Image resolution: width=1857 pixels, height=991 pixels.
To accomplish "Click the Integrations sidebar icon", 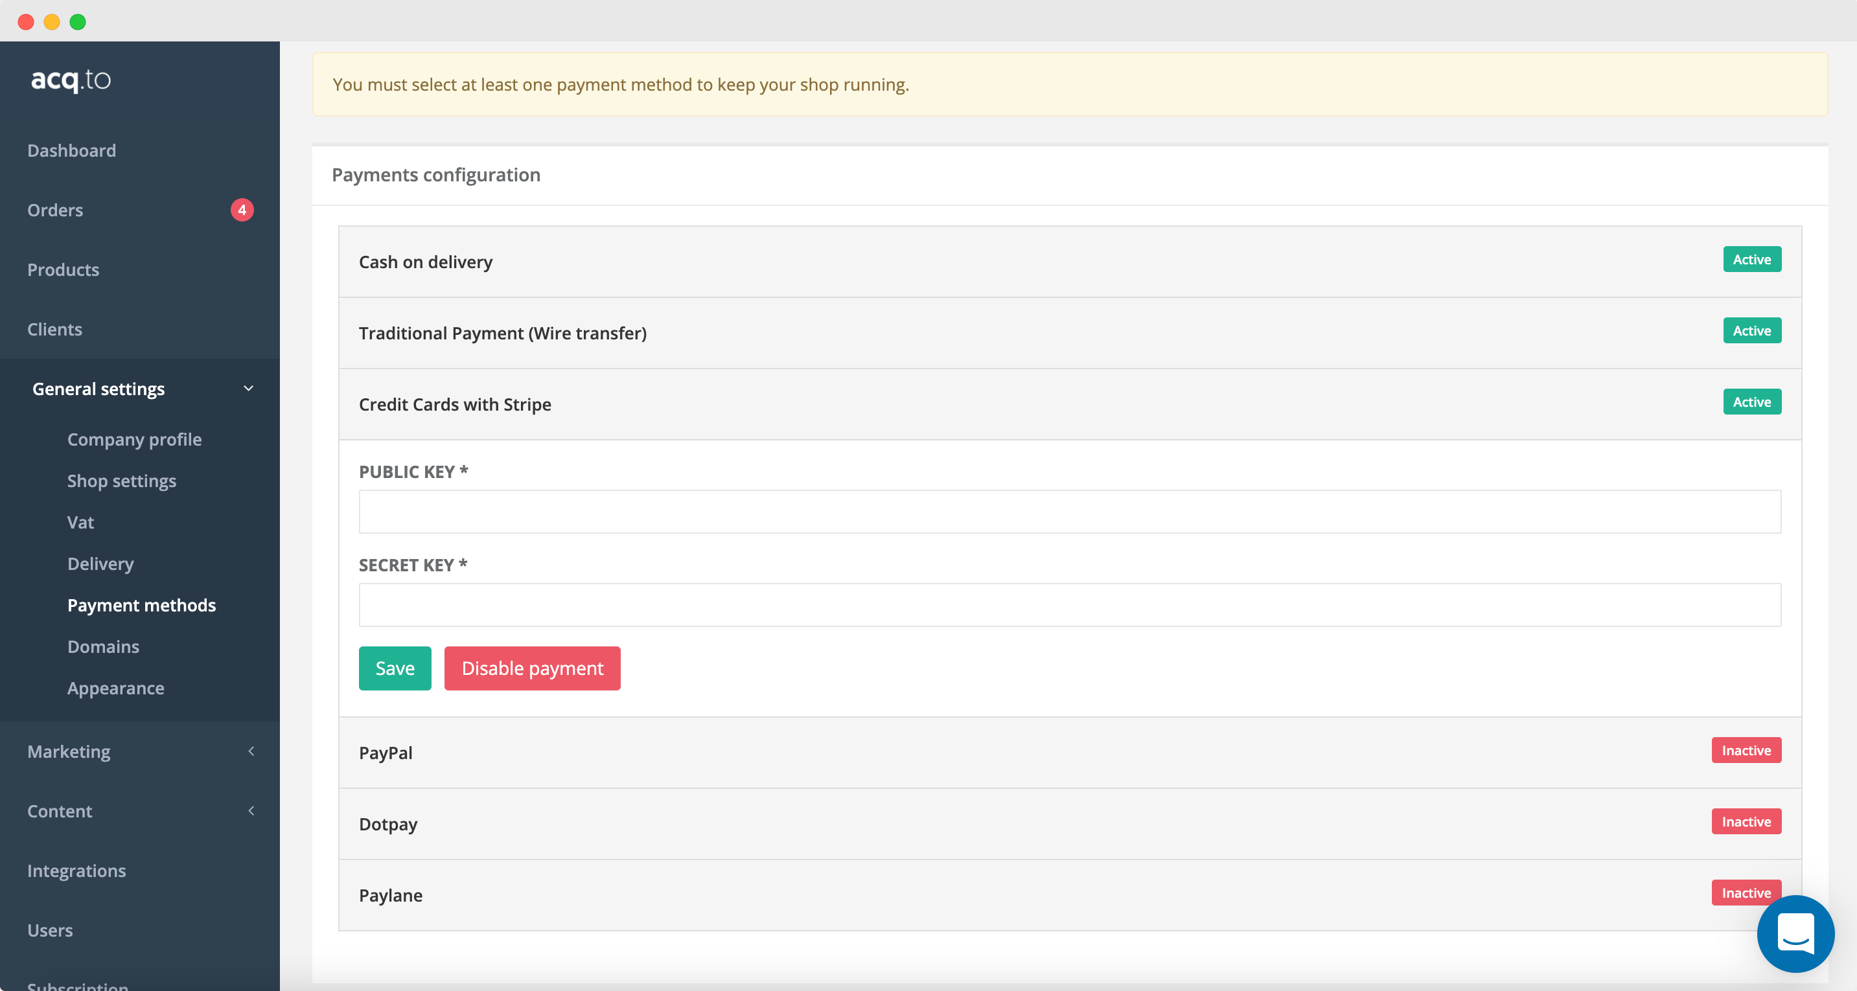I will 77,869.
